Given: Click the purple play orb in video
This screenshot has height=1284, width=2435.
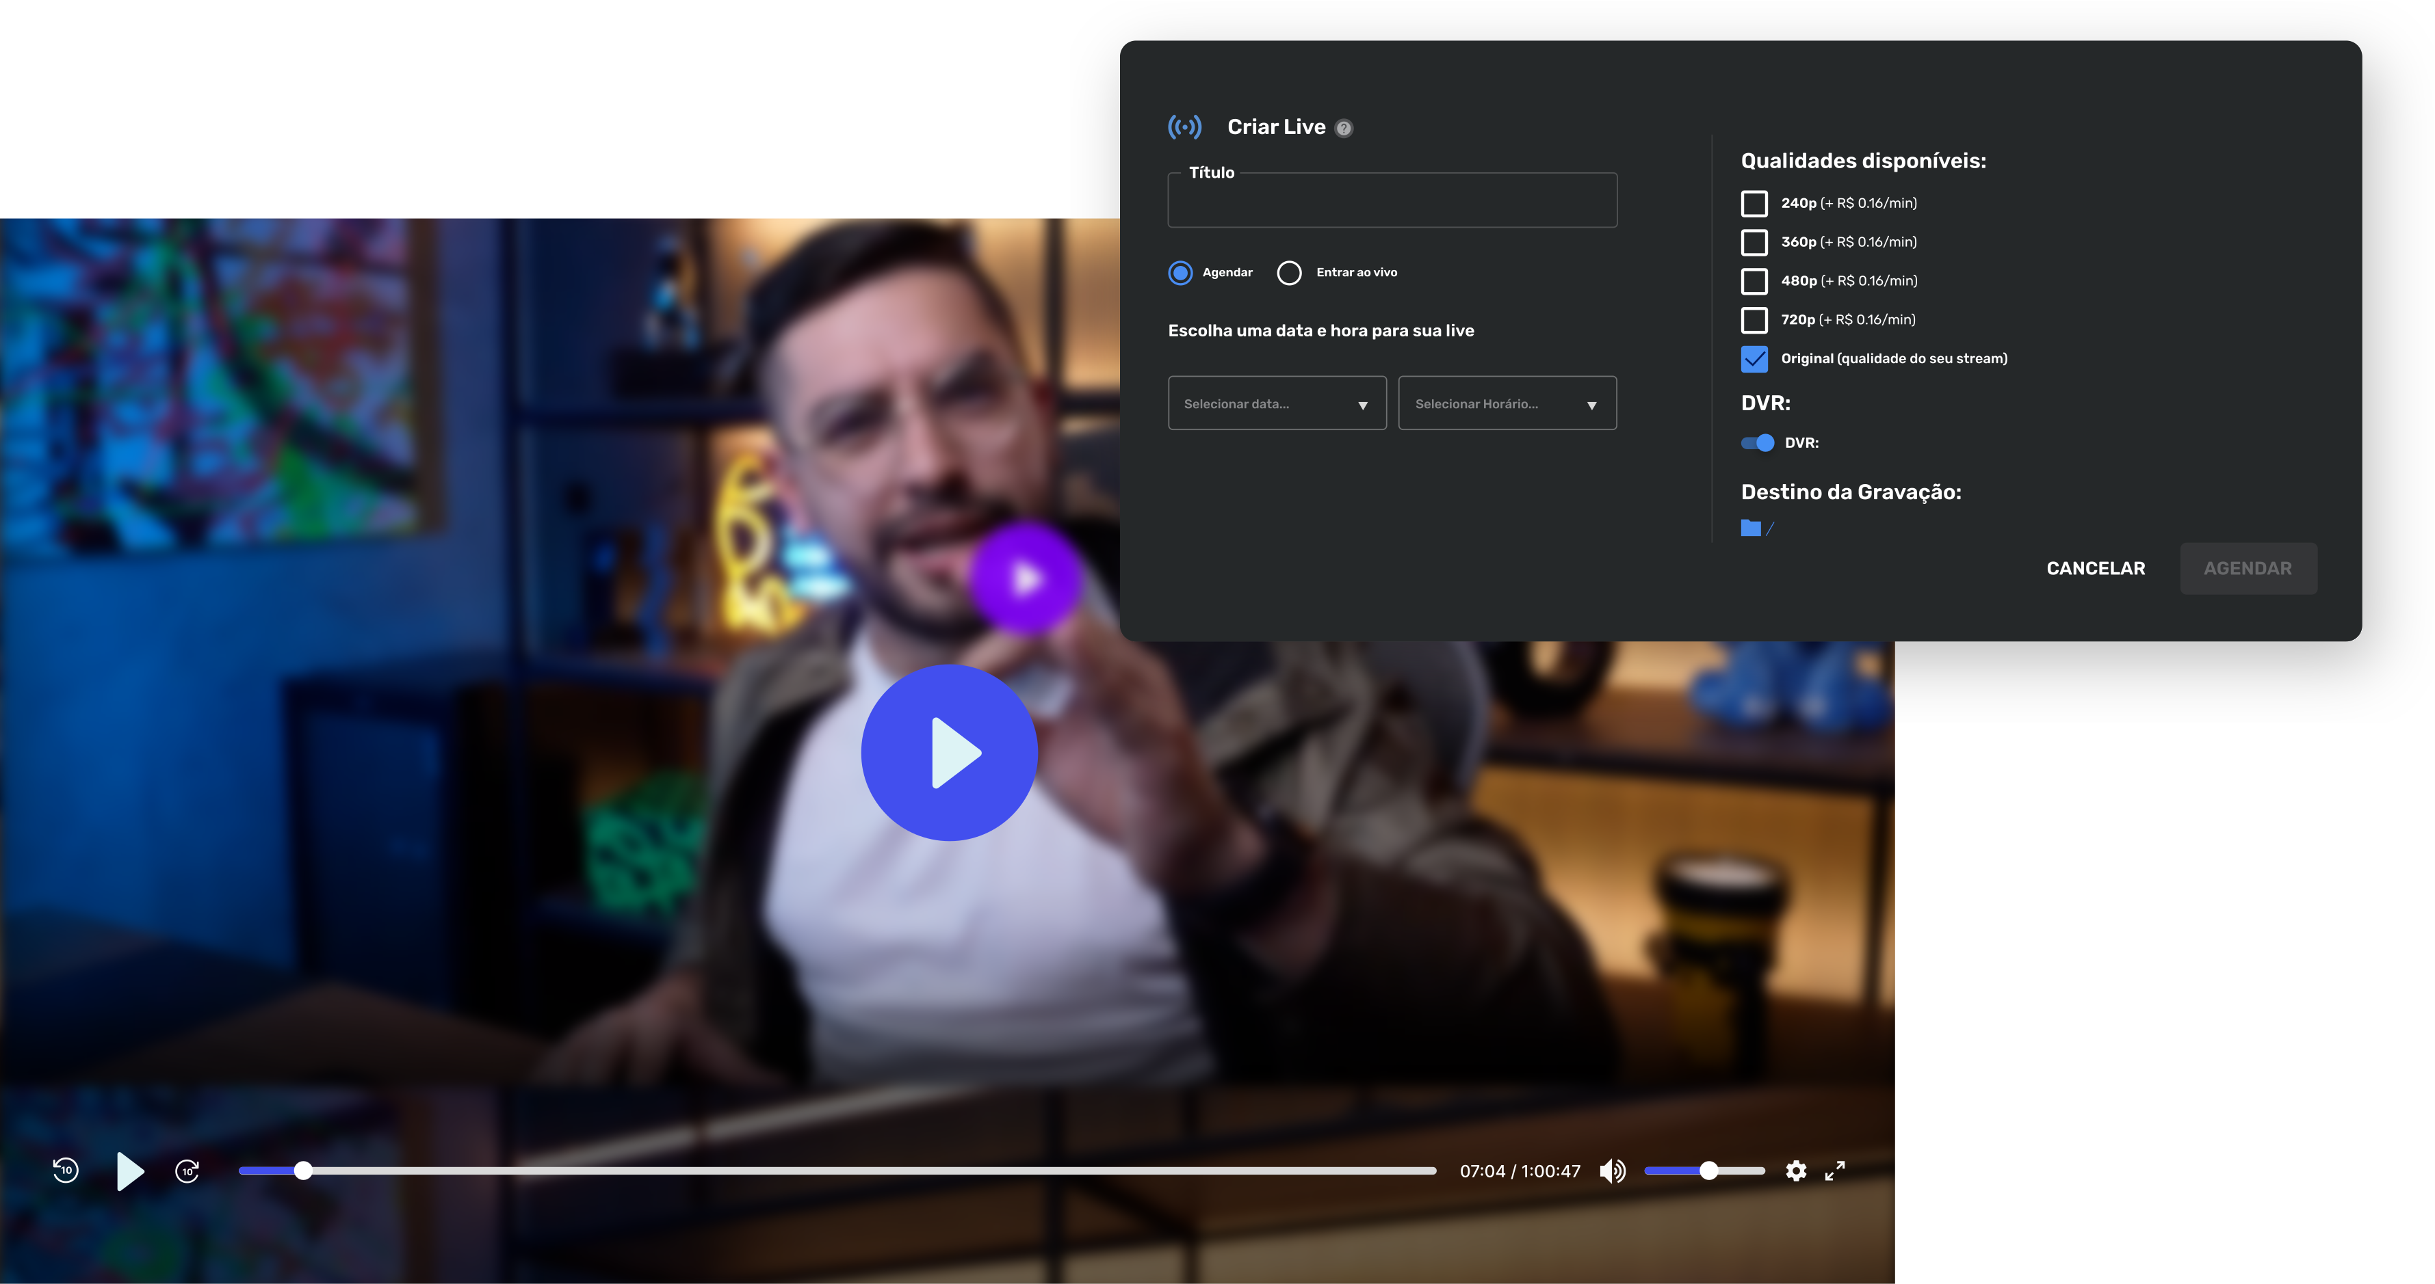Looking at the screenshot, I should tap(1026, 577).
